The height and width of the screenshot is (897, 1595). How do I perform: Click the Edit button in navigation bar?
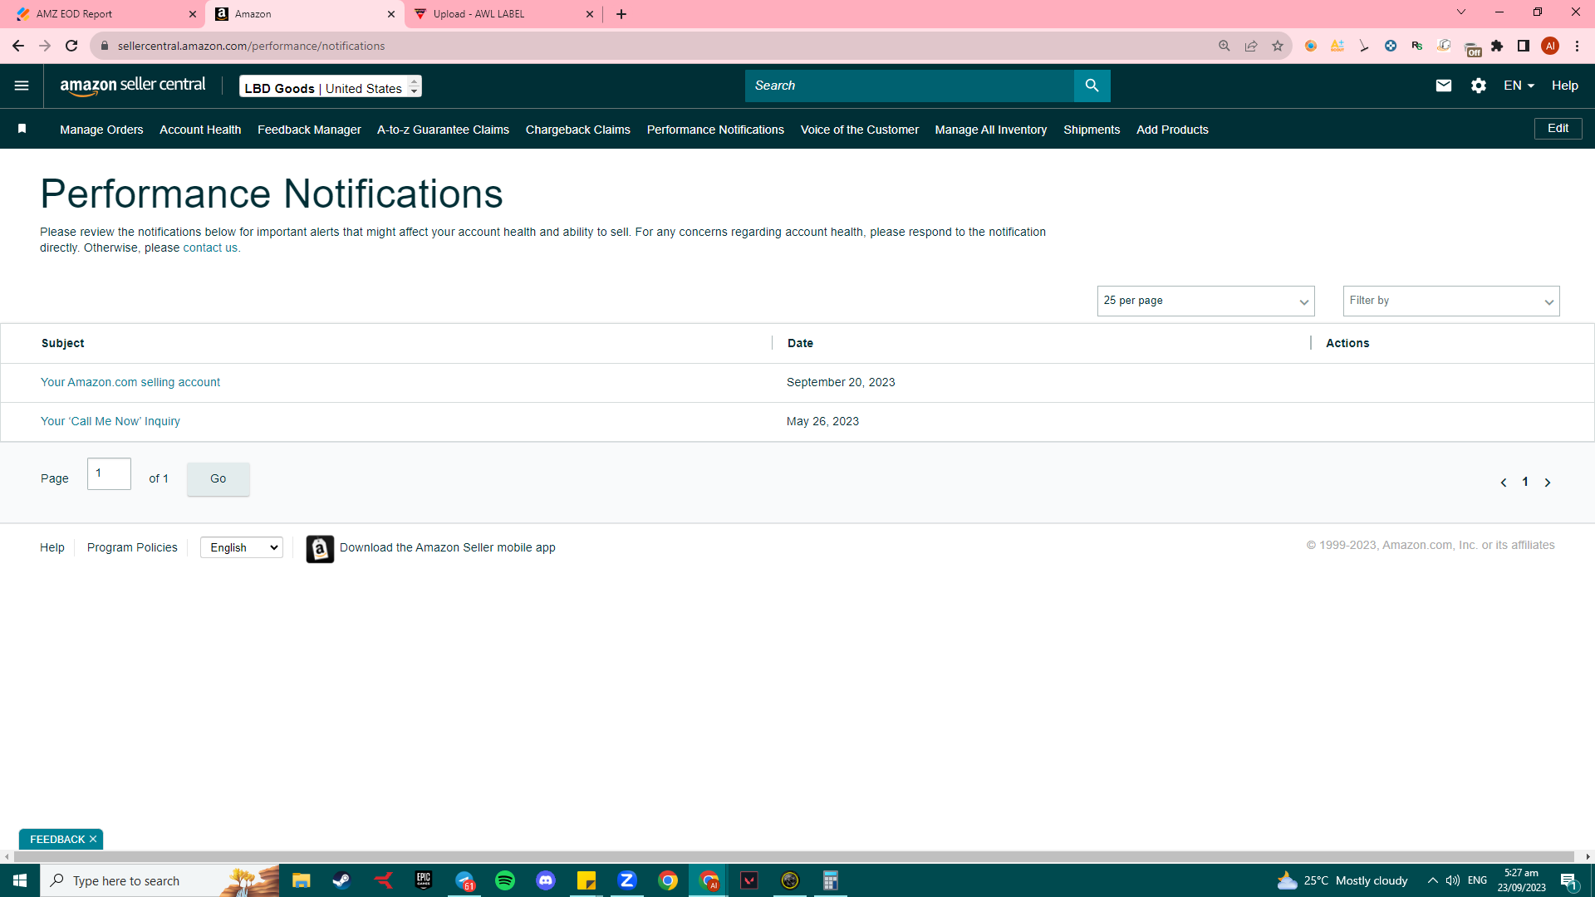1558,129
